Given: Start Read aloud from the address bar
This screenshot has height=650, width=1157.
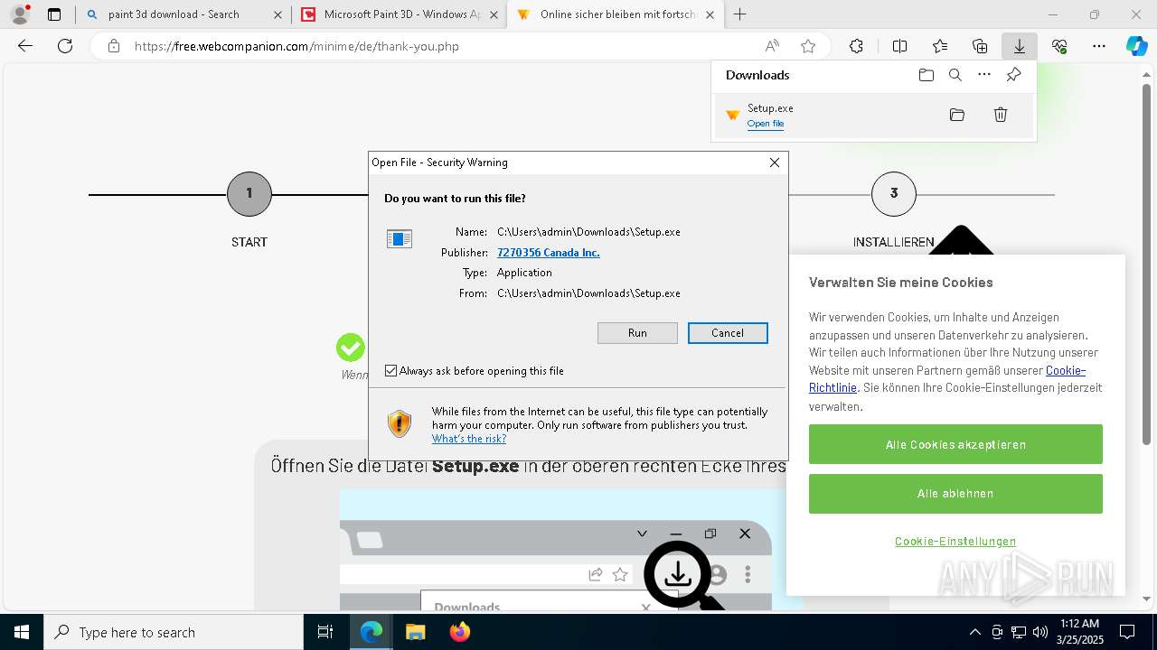Looking at the screenshot, I should point(772,46).
